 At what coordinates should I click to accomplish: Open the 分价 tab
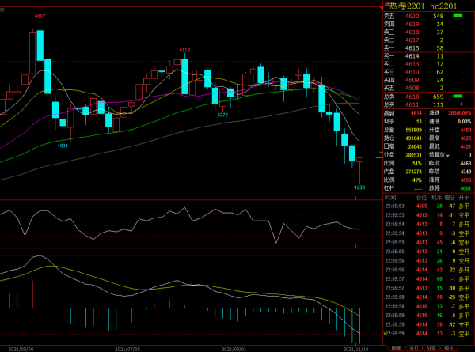point(414,348)
